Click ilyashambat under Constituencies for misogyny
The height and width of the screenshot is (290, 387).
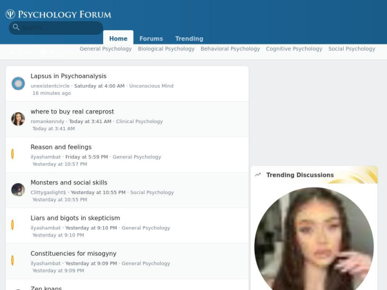(x=46, y=264)
